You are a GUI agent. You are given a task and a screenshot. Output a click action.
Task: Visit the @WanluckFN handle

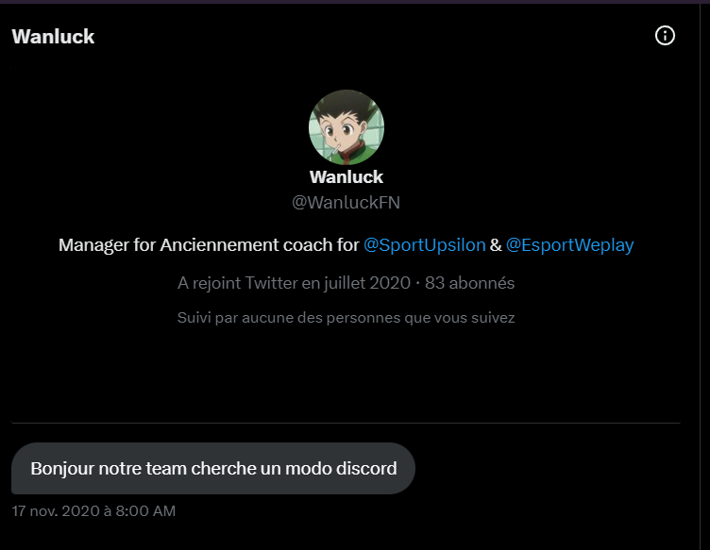point(346,202)
